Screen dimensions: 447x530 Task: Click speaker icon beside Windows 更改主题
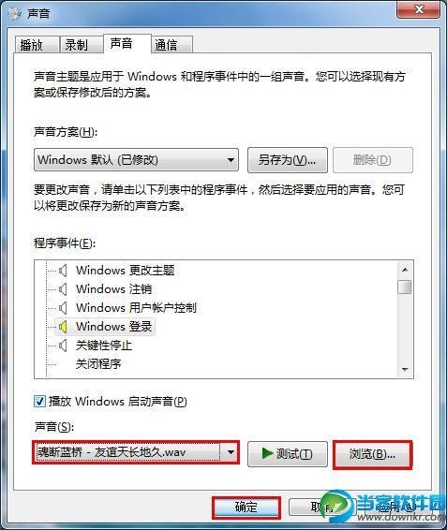pos(63,270)
